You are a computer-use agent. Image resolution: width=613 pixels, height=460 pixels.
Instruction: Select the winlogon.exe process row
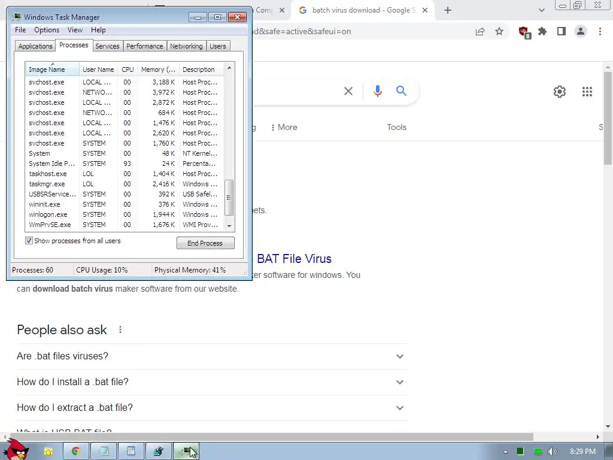pyautogui.click(x=125, y=214)
